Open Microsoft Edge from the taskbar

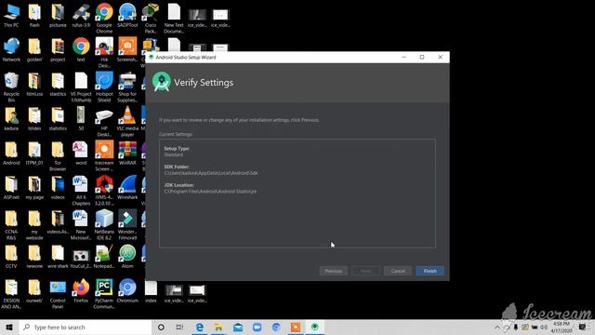point(199,327)
